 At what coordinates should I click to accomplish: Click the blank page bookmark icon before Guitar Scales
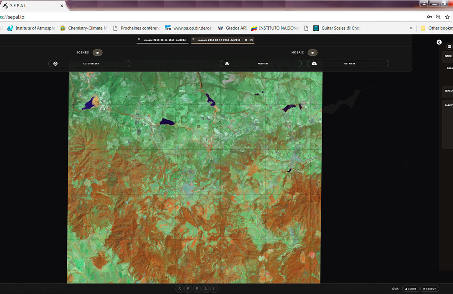click(306, 28)
